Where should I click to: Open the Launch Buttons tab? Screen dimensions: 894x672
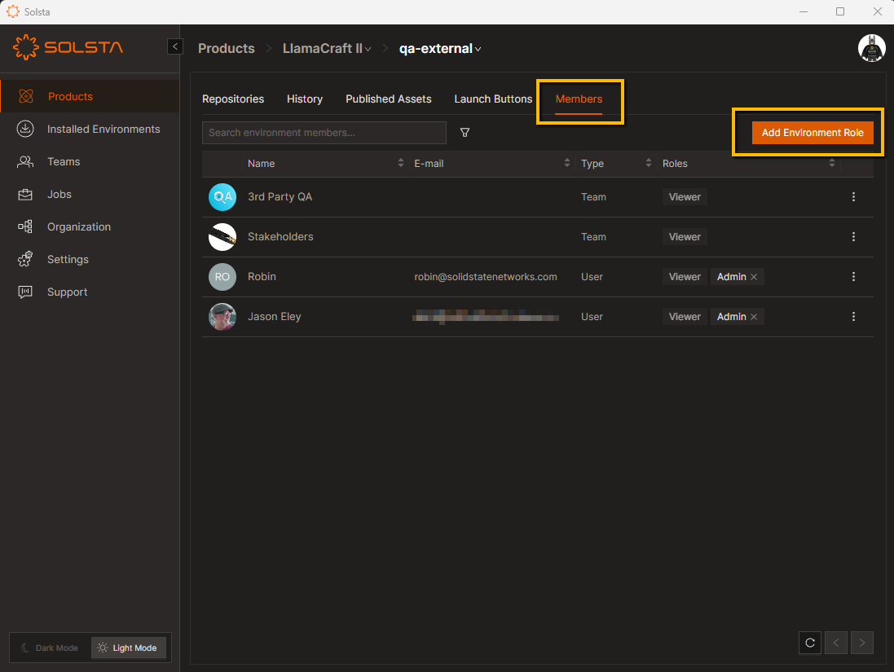[x=493, y=99]
